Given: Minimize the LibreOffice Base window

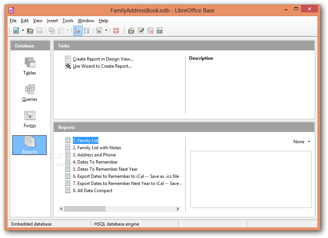Looking at the screenshot, I should click(x=286, y=9).
